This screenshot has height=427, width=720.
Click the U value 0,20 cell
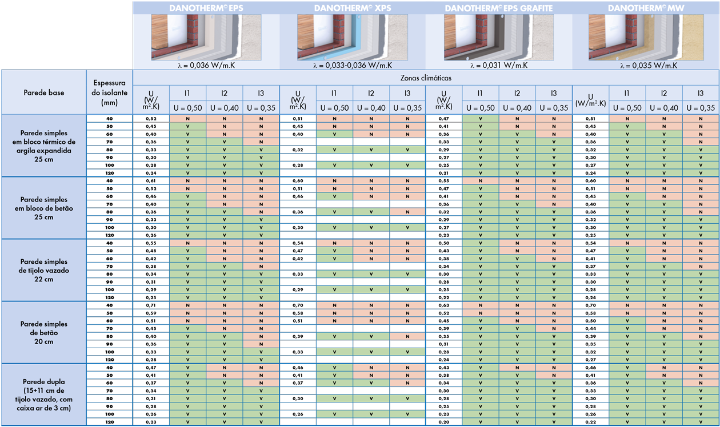[x=444, y=421]
